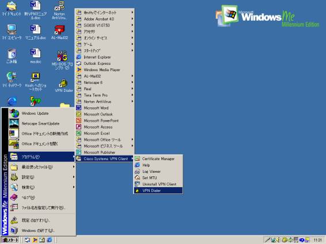Image resolution: width=326 pixels, height=244 pixels.
Task: Select ms.doc desktop file
Action: (x=36, y=56)
